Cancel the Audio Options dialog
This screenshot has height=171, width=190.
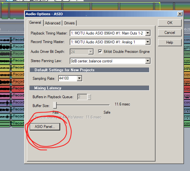(170, 33)
